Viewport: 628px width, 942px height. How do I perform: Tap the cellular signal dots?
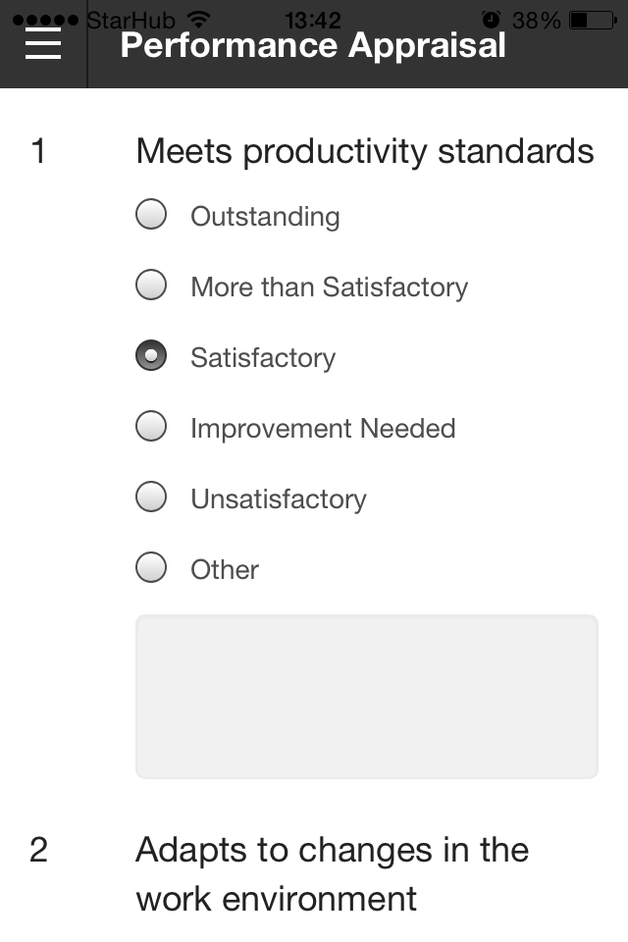pyautogui.click(x=46, y=21)
